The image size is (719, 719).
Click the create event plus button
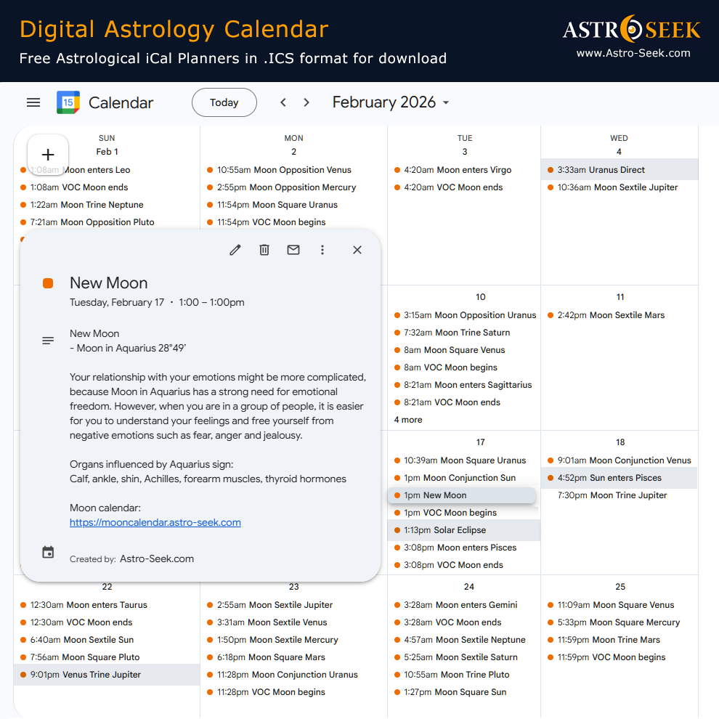(x=48, y=155)
